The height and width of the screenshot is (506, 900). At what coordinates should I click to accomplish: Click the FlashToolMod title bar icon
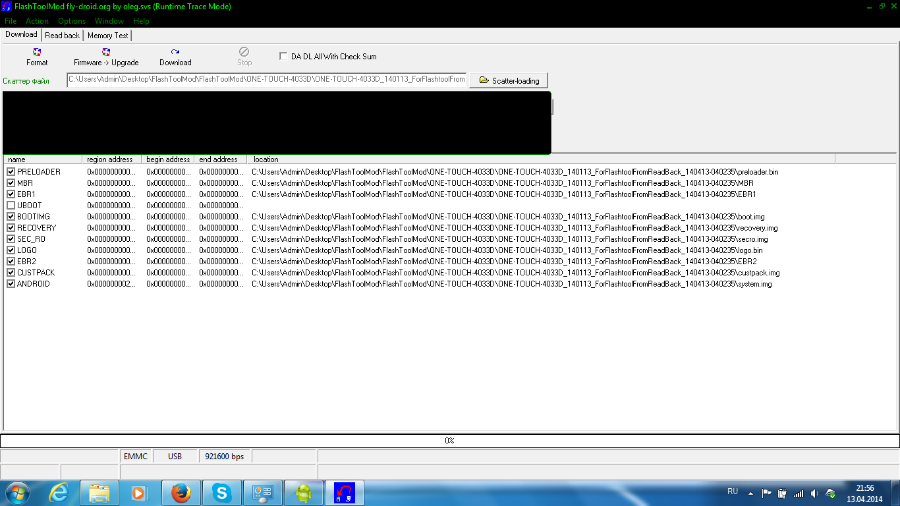7,7
